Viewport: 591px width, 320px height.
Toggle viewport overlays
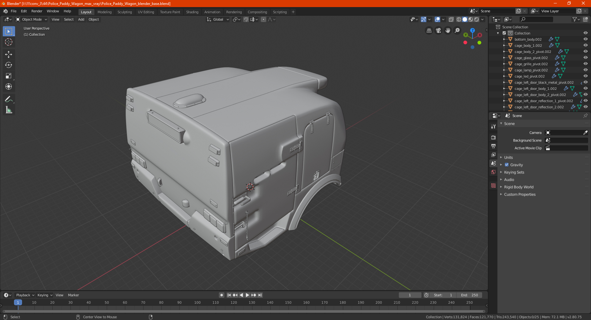pyautogui.click(x=437, y=19)
